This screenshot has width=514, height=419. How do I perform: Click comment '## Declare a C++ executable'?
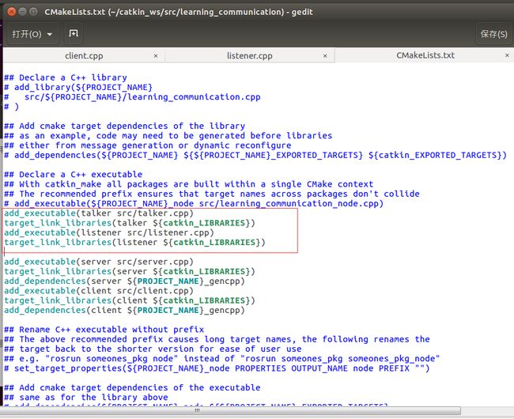click(x=73, y=175)
